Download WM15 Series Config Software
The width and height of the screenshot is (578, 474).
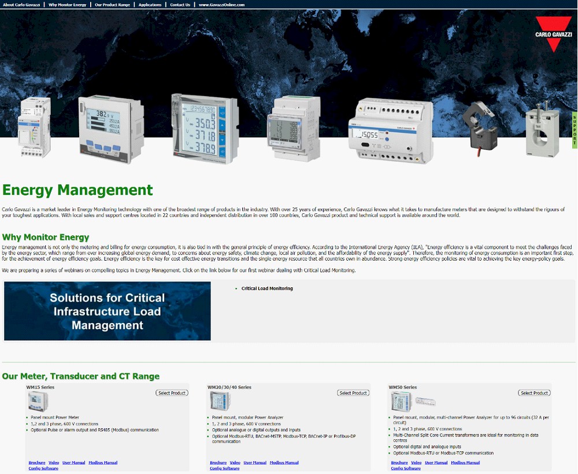pyautogui.click(x=43, y=468)
